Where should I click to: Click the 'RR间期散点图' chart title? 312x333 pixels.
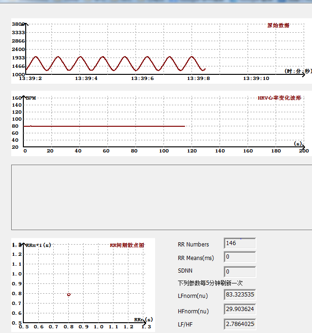point(127,245)
